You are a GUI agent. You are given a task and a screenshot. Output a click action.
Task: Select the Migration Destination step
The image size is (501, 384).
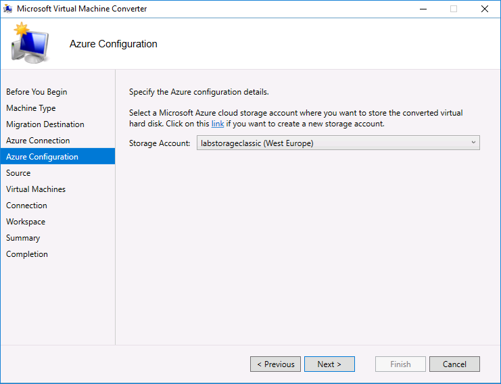point(45,124)
